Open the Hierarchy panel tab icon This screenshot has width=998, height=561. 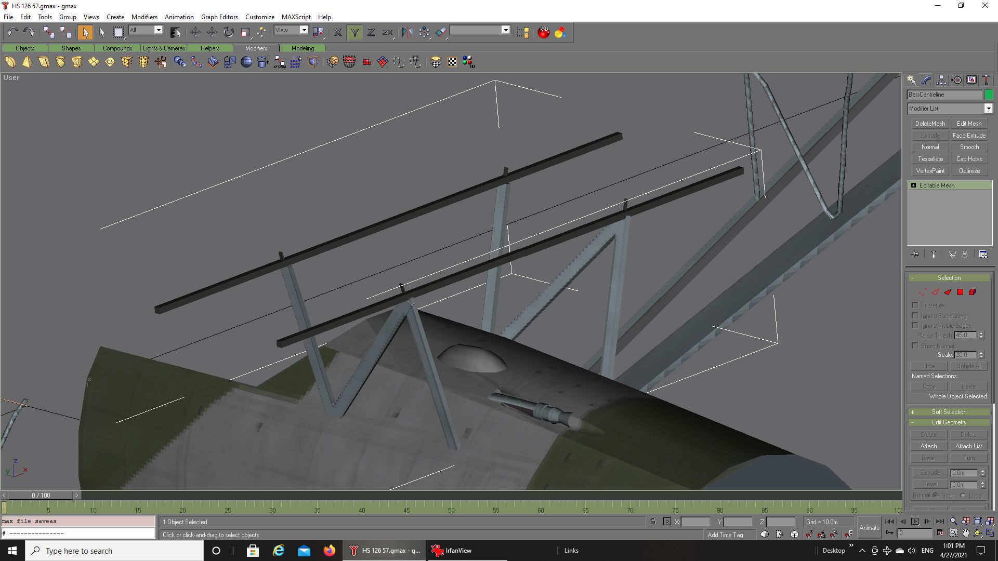(x=941, y=80)
